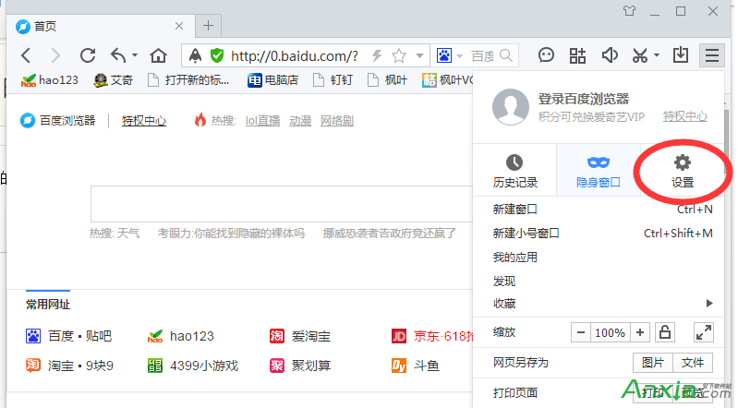738x408 pixels.
Task: Click the skin shirt icon in title bar
Action: [x=629, y=11]
